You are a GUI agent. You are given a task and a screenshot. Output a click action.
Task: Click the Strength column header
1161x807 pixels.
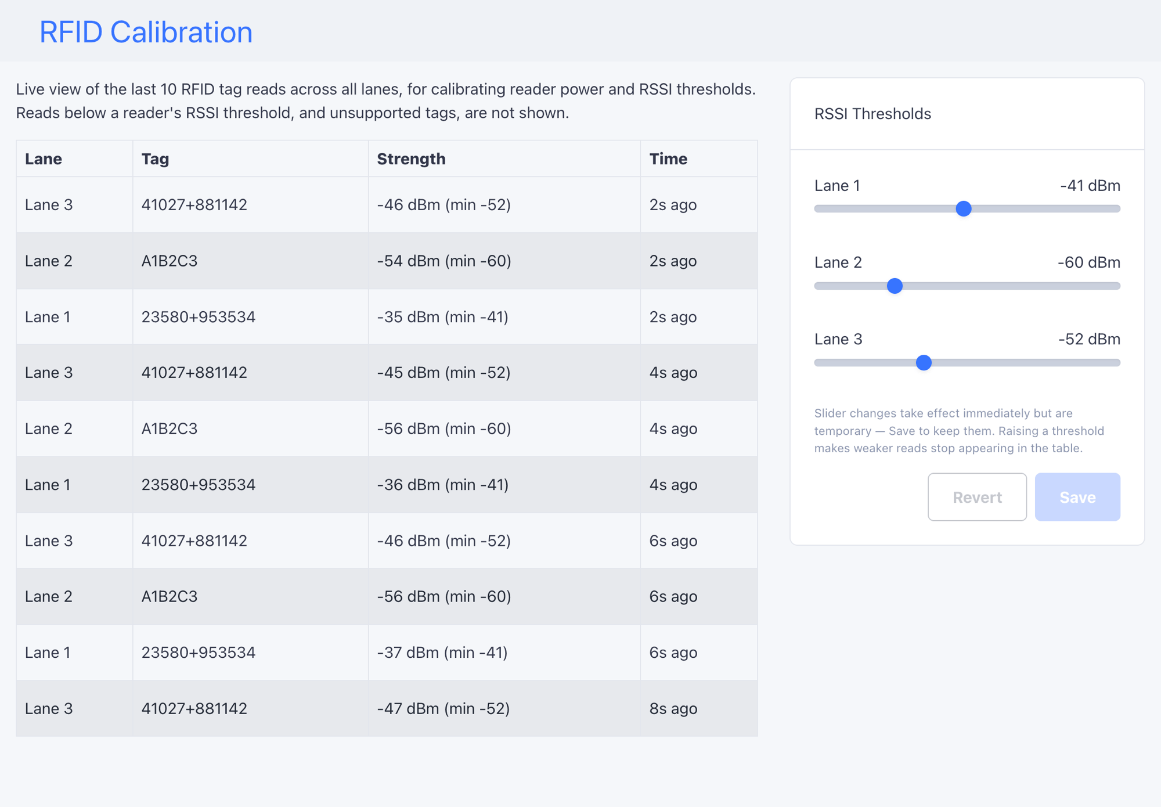coord(504,158)
